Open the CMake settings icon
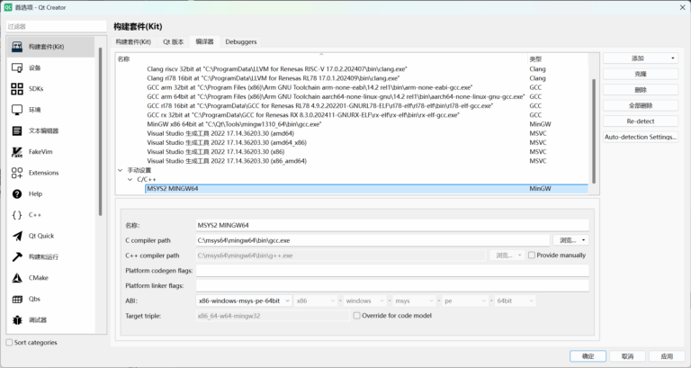Viewport: 691px width, 368px height. [17, 278]
